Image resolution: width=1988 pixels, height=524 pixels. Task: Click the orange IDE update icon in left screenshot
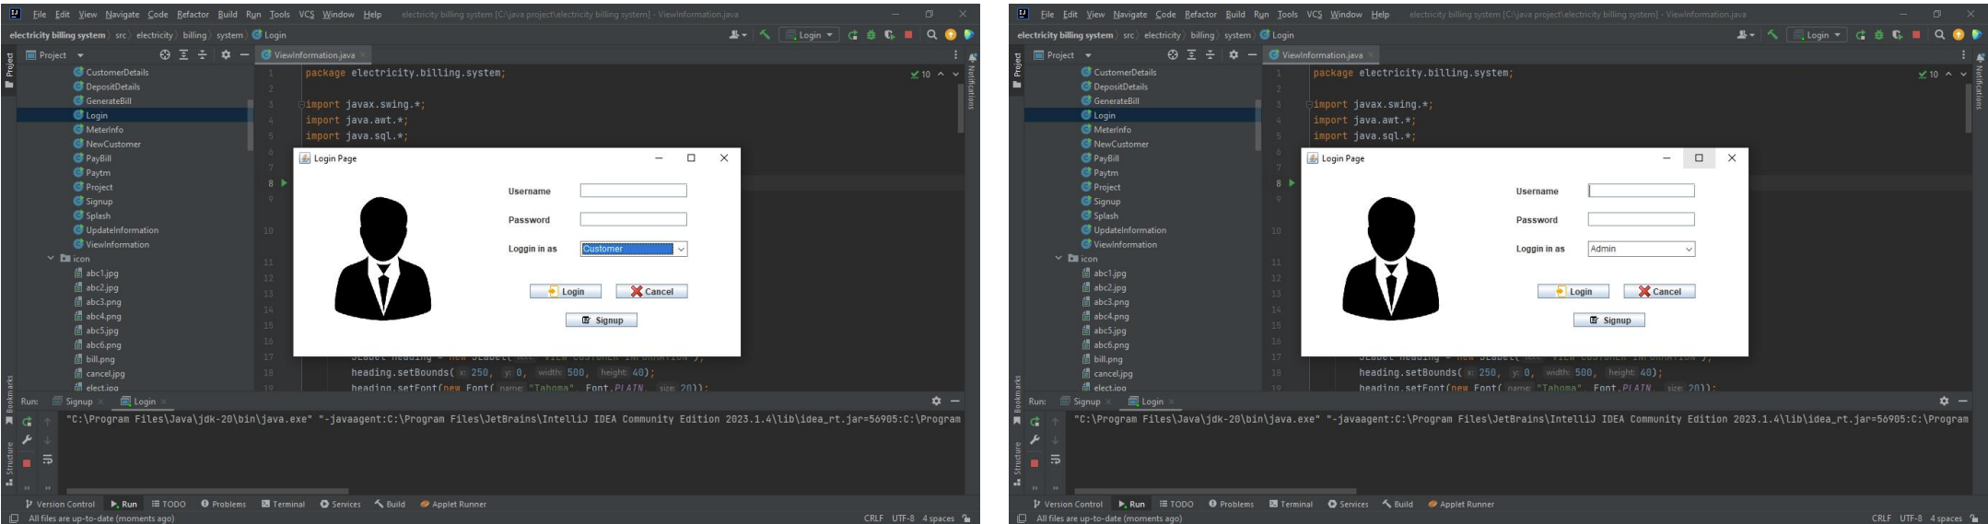(x=951, y=35)
